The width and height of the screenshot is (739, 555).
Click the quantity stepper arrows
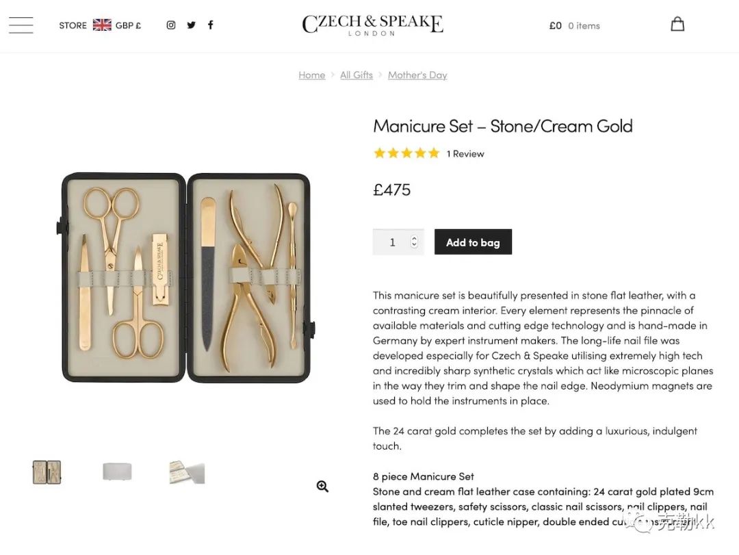(414, 242)
